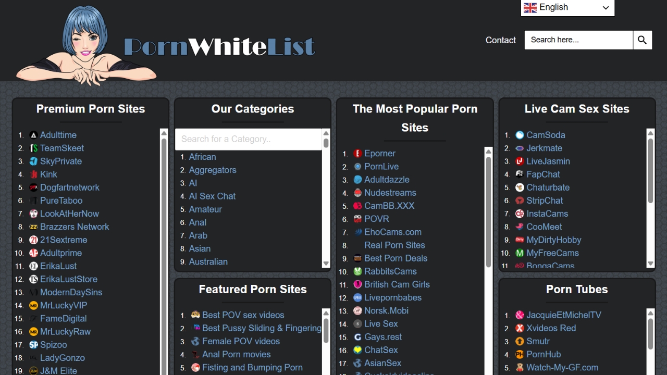Open the FameDigital link
Screen dimensions: 667x375
click(63, 318)
